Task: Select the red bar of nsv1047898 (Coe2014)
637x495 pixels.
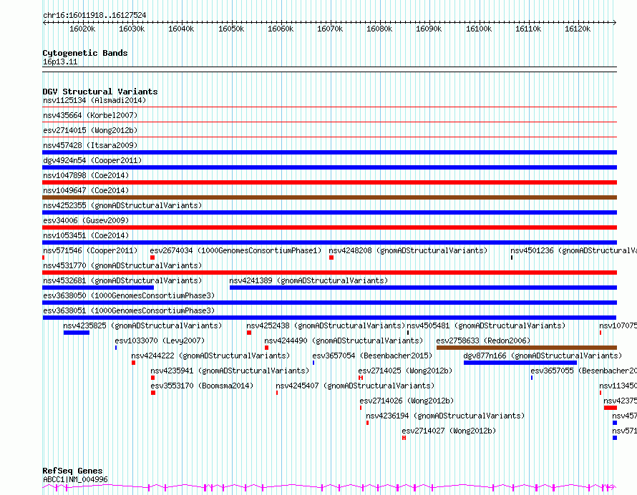Action: click(x=329, y=182)
